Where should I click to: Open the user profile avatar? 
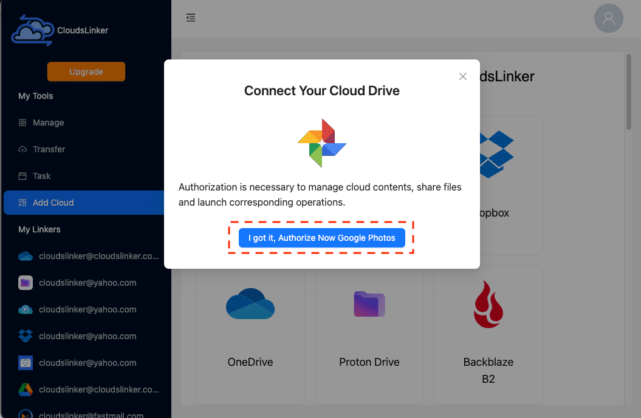[608, 18]
